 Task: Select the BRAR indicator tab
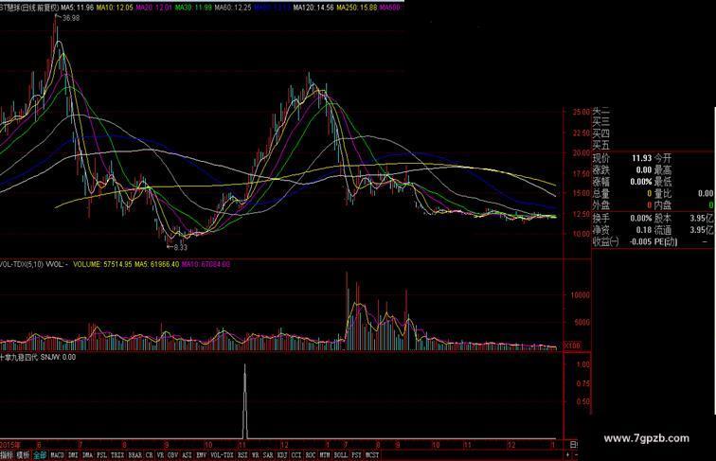134,455
